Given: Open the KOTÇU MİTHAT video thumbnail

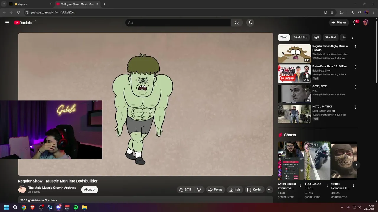Looking at the screenshot, I should click(x=294, y=114).
